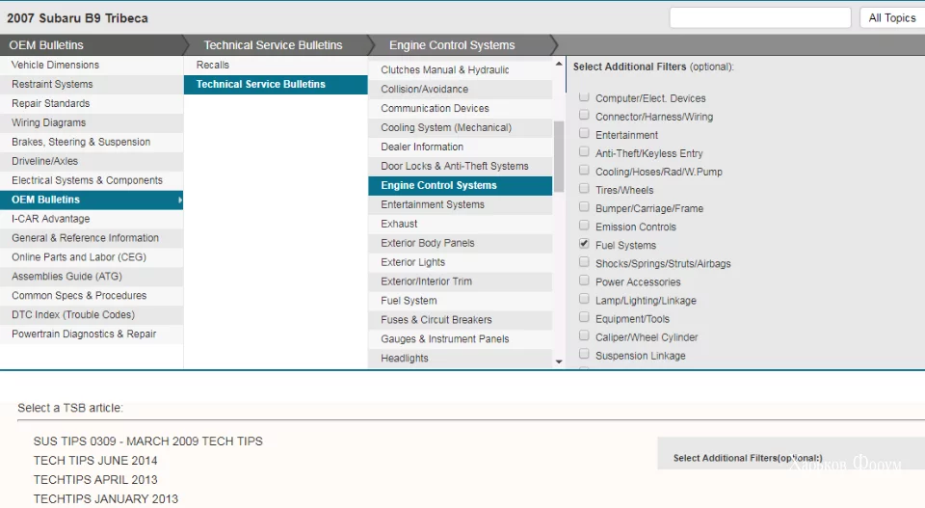Check the Lamp/Lighting/Linkage filter
Screen dimensions: 925x508
[584, 299]
